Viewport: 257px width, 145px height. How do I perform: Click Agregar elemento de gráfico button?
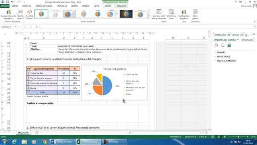[8, 14]
